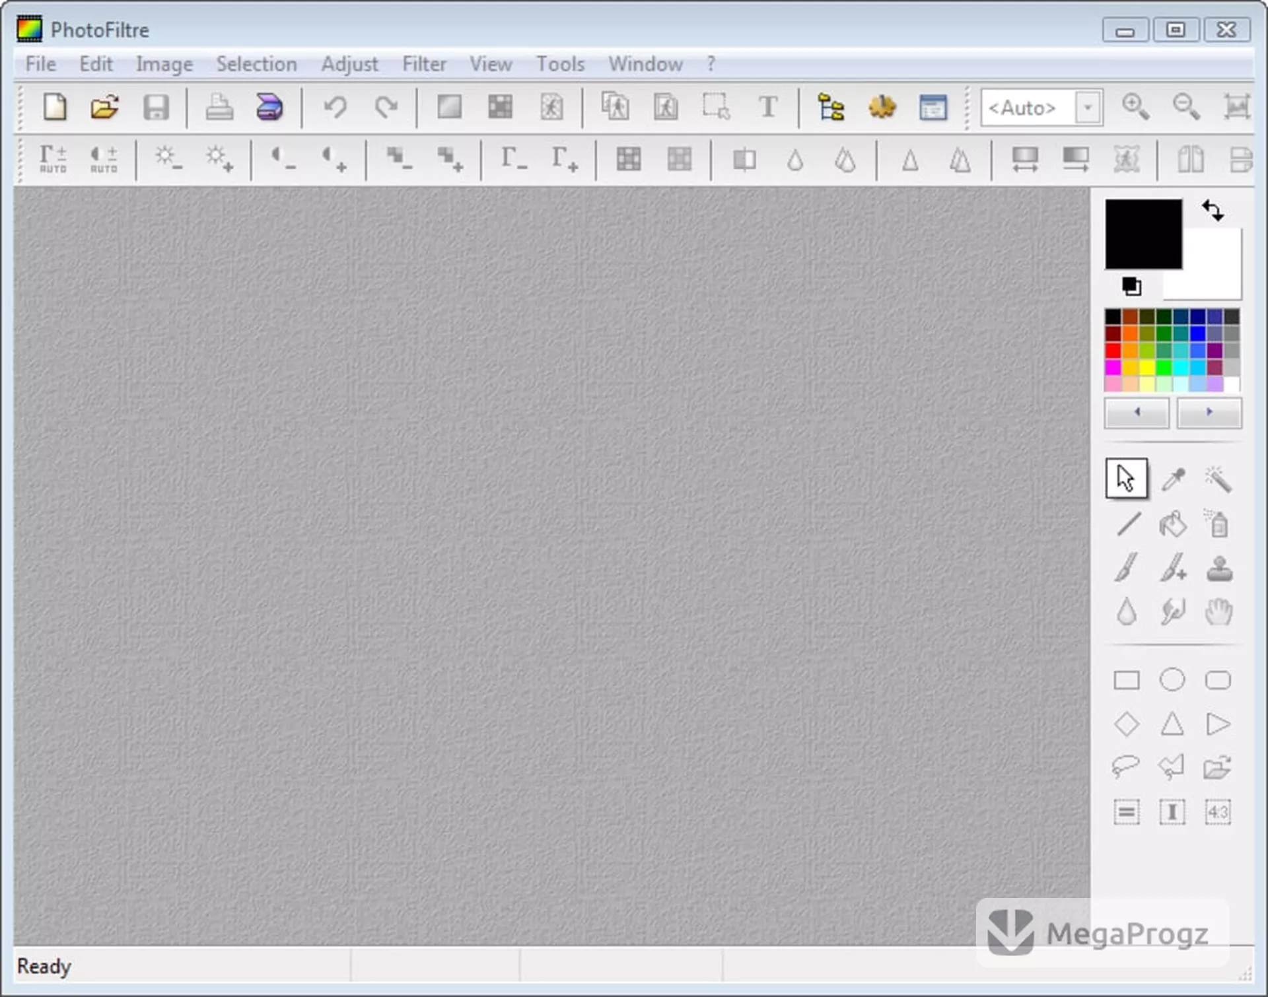The height and width of the screenshot is (997, 1268).
Task: Select the Hand scroll tool
Action: click(1218, 612)
